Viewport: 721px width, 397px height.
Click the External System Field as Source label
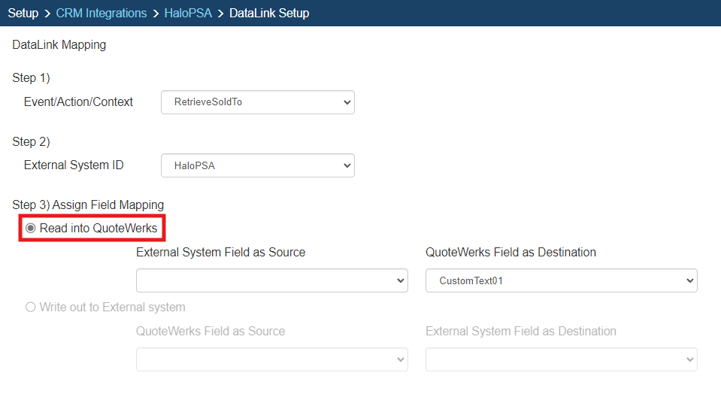pyautogui.click(x=220, y=253)
